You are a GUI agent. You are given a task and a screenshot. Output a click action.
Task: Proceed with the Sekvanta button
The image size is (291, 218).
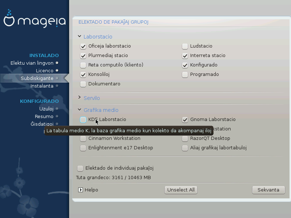pyautogui.click(x=268, y=190)
